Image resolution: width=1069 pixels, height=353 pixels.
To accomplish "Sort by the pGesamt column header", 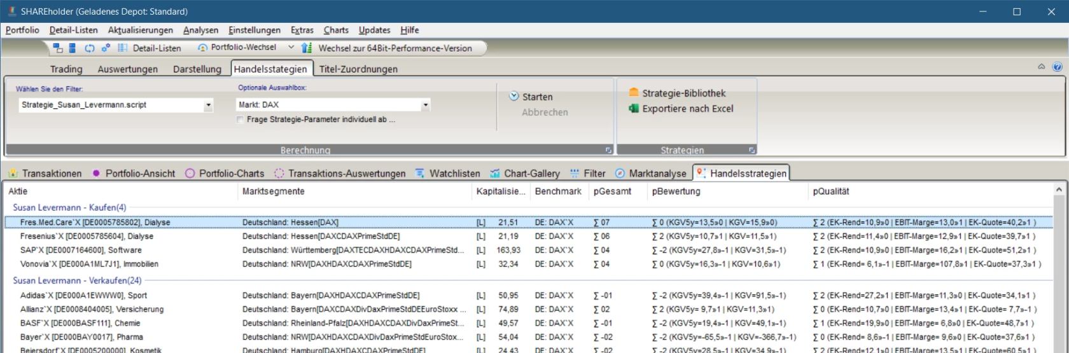I will (618, 191).
